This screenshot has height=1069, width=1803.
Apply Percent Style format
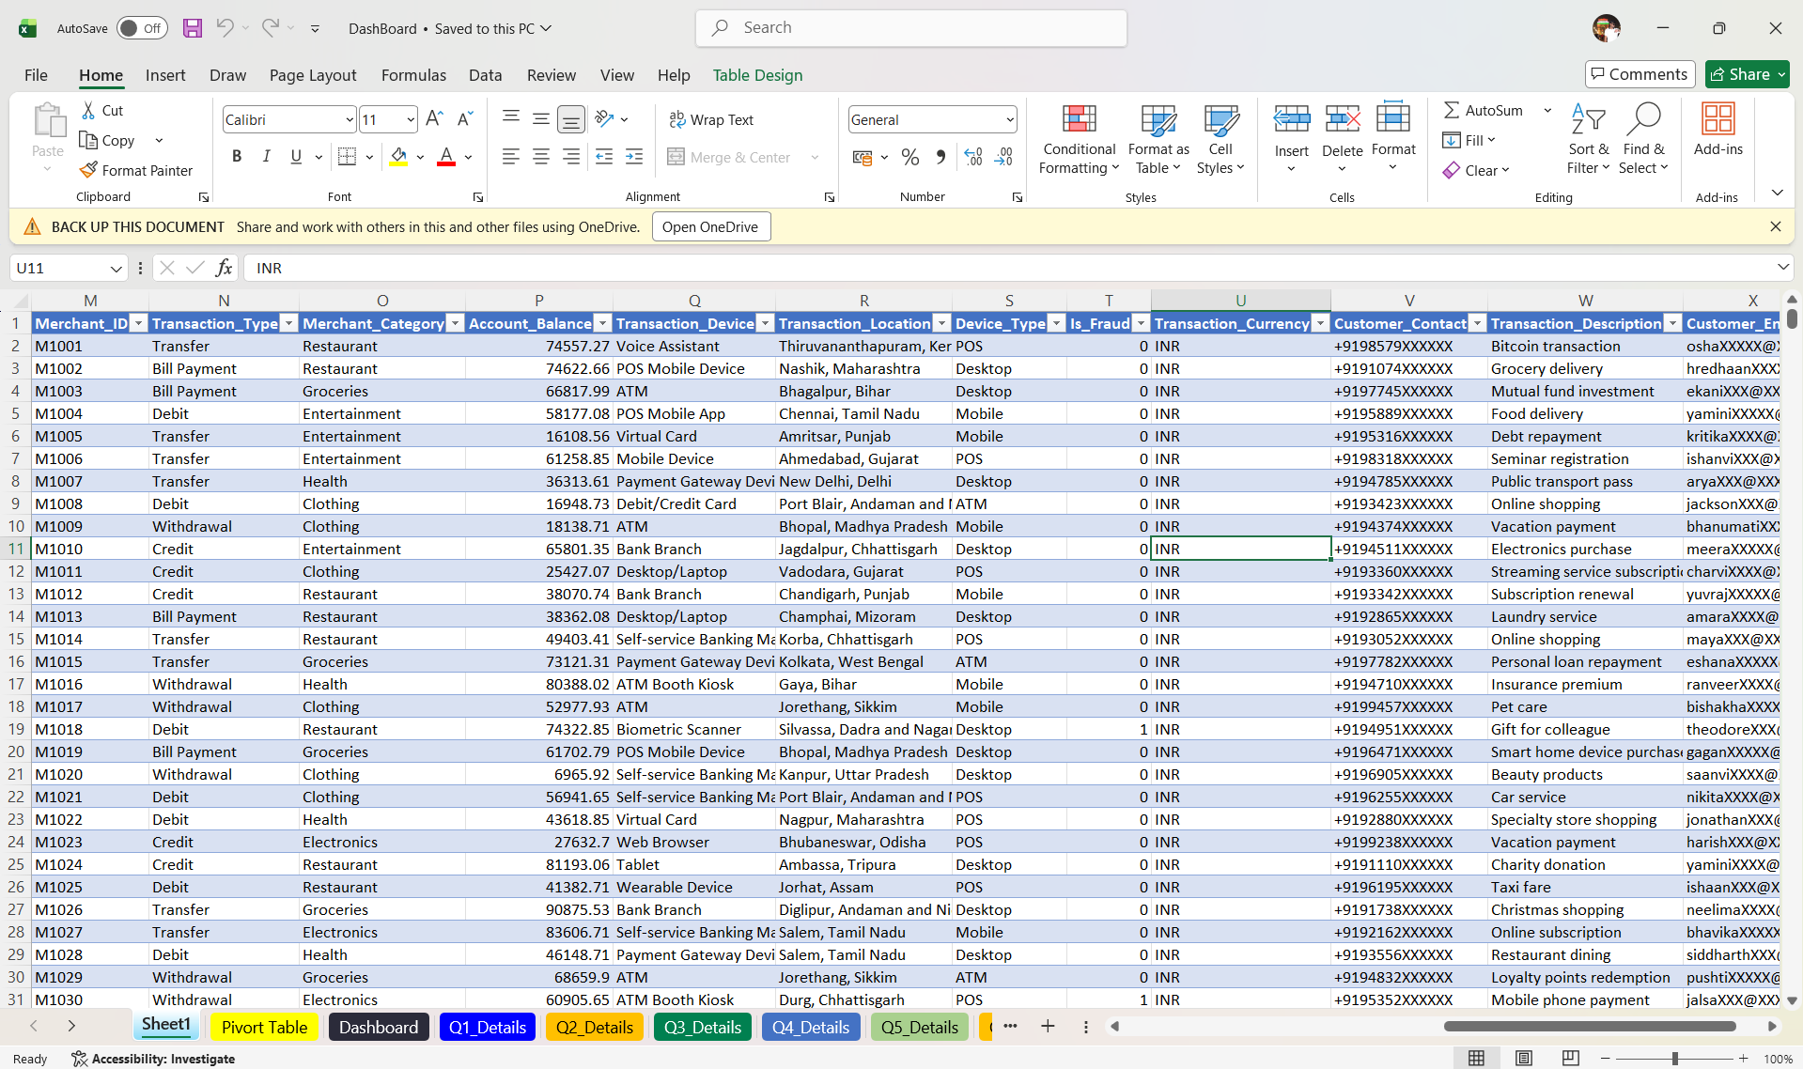[x=909, y=157]
